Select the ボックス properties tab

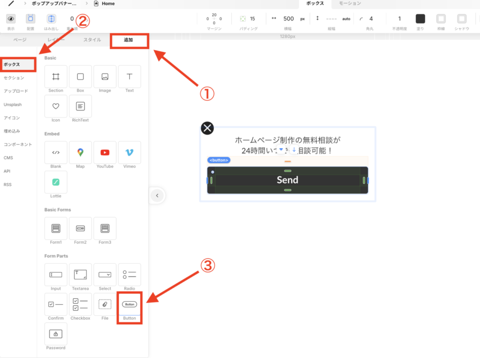[315, 3]
